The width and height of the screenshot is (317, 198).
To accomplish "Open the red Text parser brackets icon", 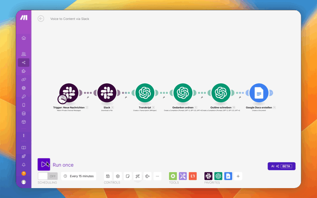I will [193, 176].
